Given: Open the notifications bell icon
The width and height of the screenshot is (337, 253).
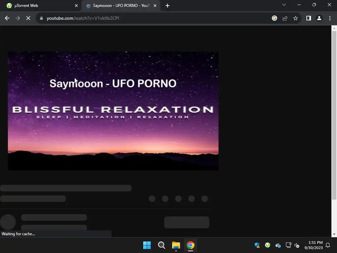Looking at the screenshot, I should [x=328, y=245].
